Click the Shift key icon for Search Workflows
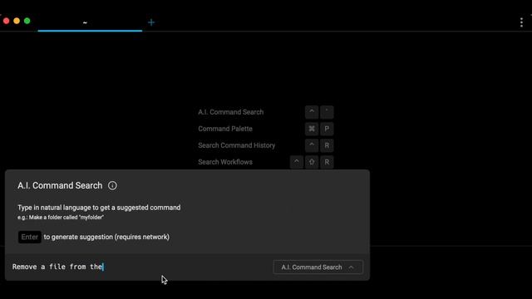532x299 pixels. (312, 162)
